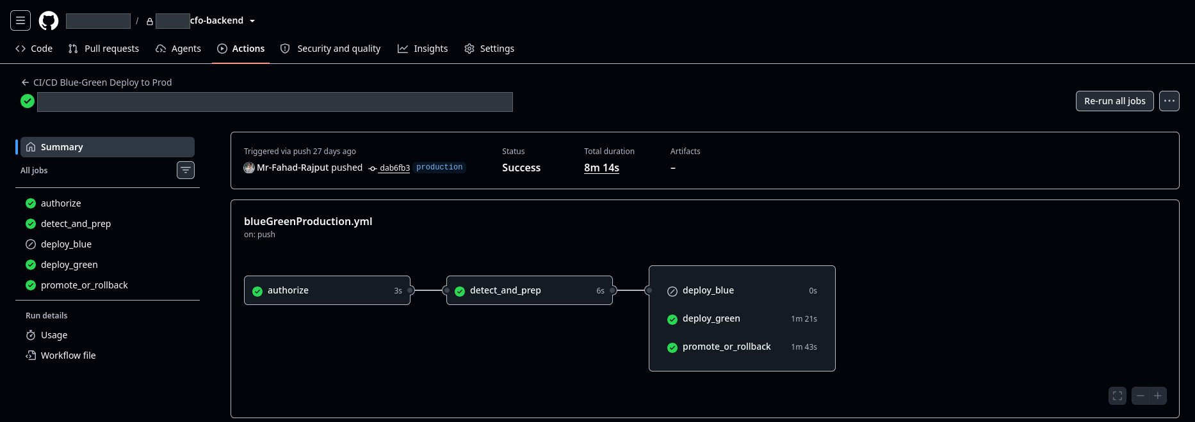The image size is (1195, 422).
Task: Zoom in the workflow graph
Action: pos(1158,396)
